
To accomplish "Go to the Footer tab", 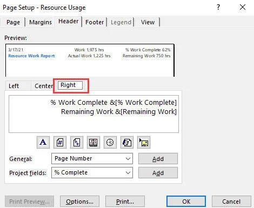I will (x=95, y=22).
